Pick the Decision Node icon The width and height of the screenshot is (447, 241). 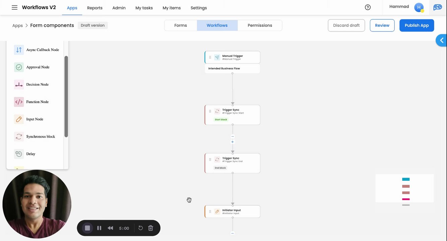pyautogui.click(x=19, y=85)
